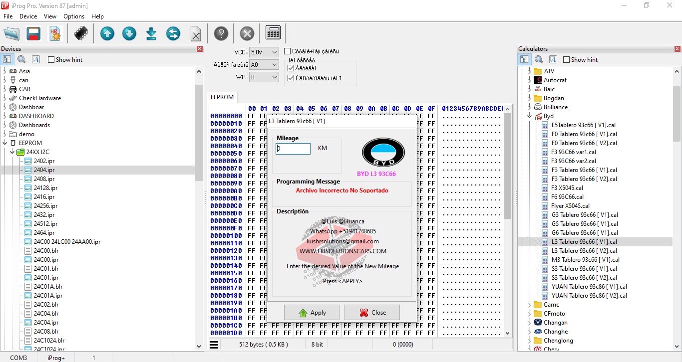Click Close button in L3 Tablero dialog
This screenshot has width=682, height=362.
[372, 313]
